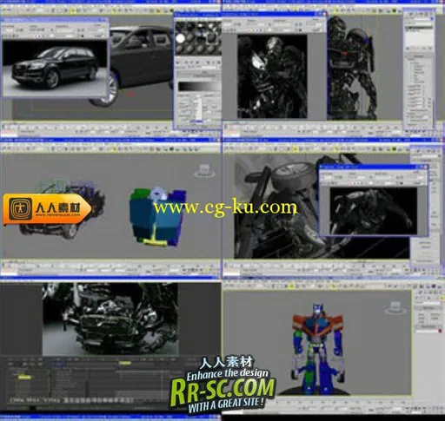Click the RR-SC.COM logo banner
This screenshot has width=445, height=421.
[x=222, y=385]
